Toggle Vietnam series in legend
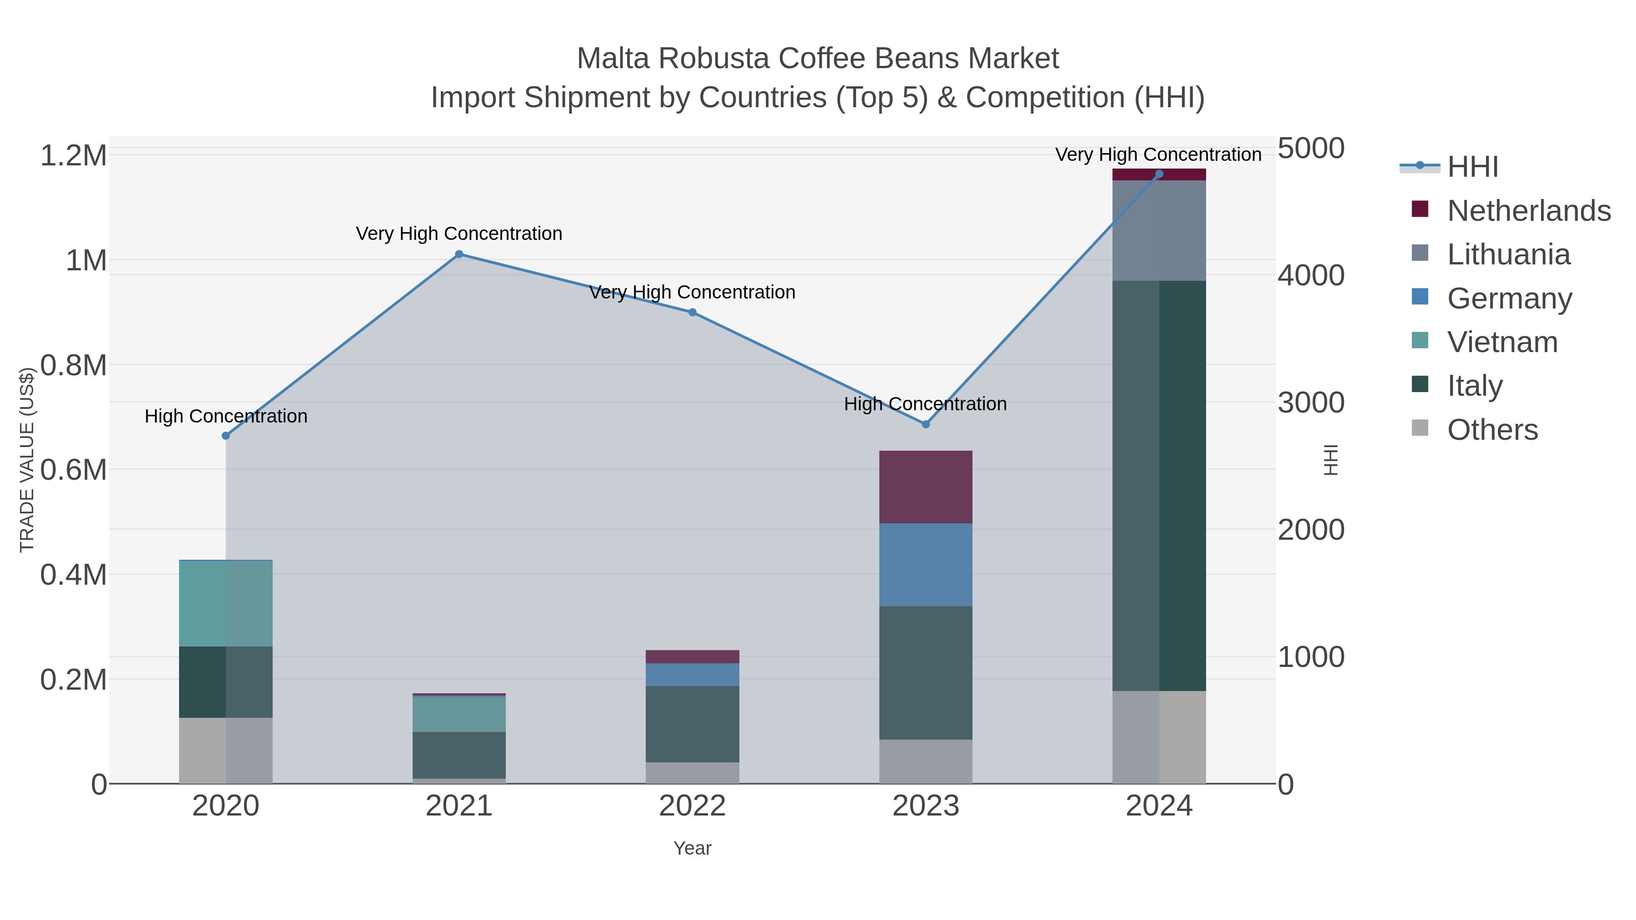1636x920 pixels. click(x=1484, y=342)
